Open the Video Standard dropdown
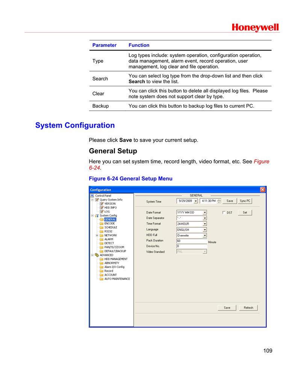The width and height of the screenshot is (307, 373). [x=205, y=252]
